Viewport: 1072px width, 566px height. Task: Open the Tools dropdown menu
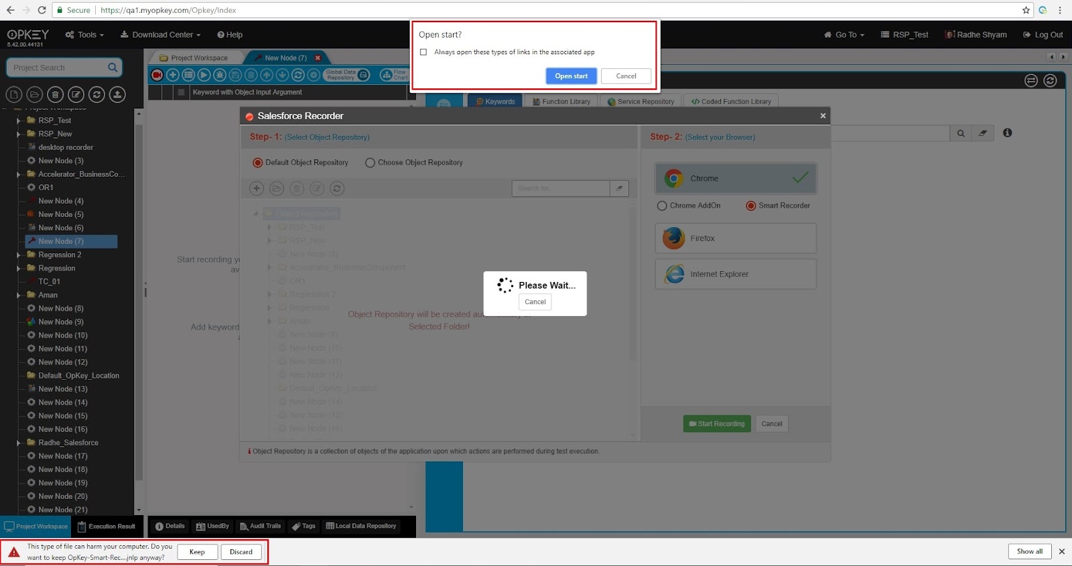pos(84,35)
